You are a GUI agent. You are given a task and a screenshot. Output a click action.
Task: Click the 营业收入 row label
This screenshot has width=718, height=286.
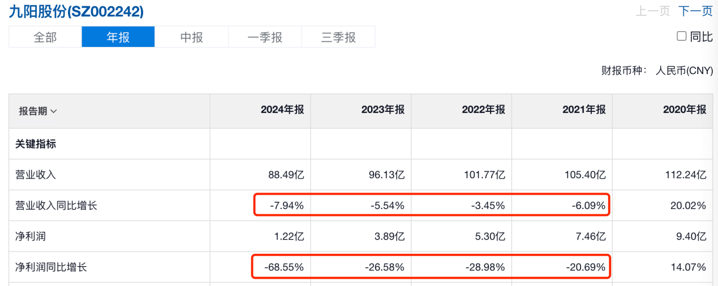pos(36,175)
